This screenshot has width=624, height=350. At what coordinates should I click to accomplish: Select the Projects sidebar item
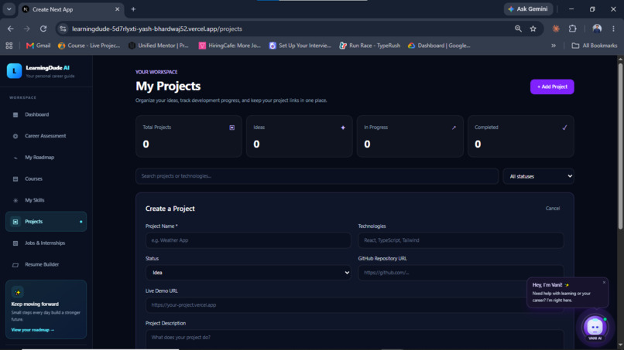click(46, 222)
